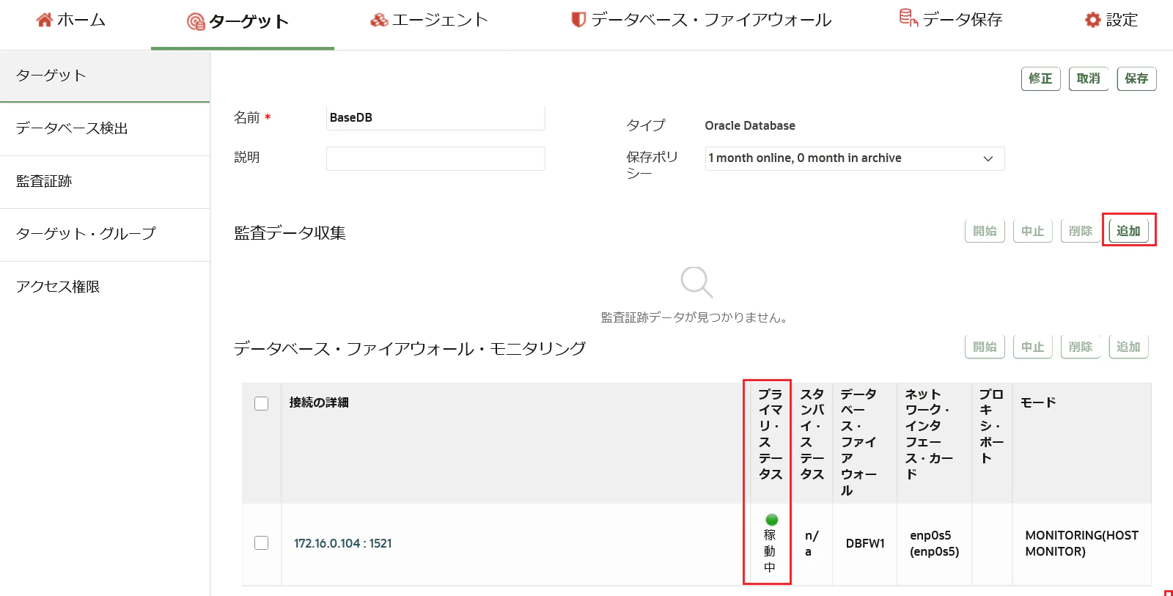Switch to the エージェント tab
The image size is (1173, 596).
(430, 20)
